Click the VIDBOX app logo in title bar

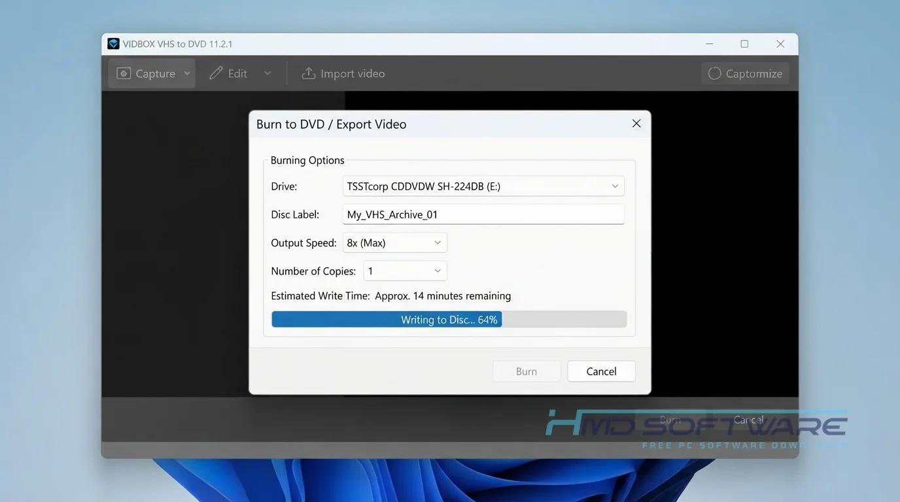click(114, 44)
